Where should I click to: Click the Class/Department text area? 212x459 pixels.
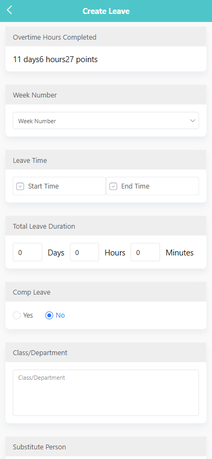point(106,393)
